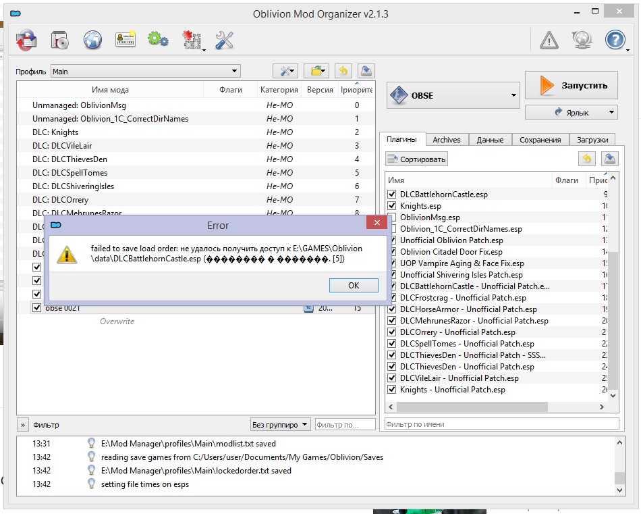641x514 pixels.
Task: Open the folder dropdown button above mod list
Action: [317, 71]
